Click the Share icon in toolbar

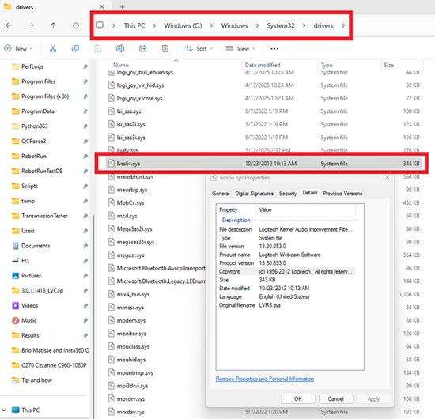coord(142,48)
